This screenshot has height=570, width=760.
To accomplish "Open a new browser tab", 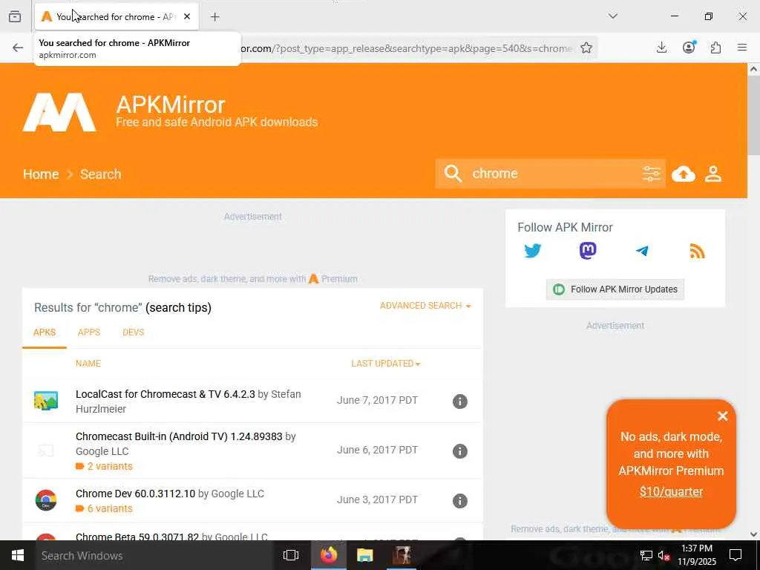I will pyautogui.click(x=214, y=17).
